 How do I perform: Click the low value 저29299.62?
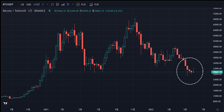tap(85, 11)
